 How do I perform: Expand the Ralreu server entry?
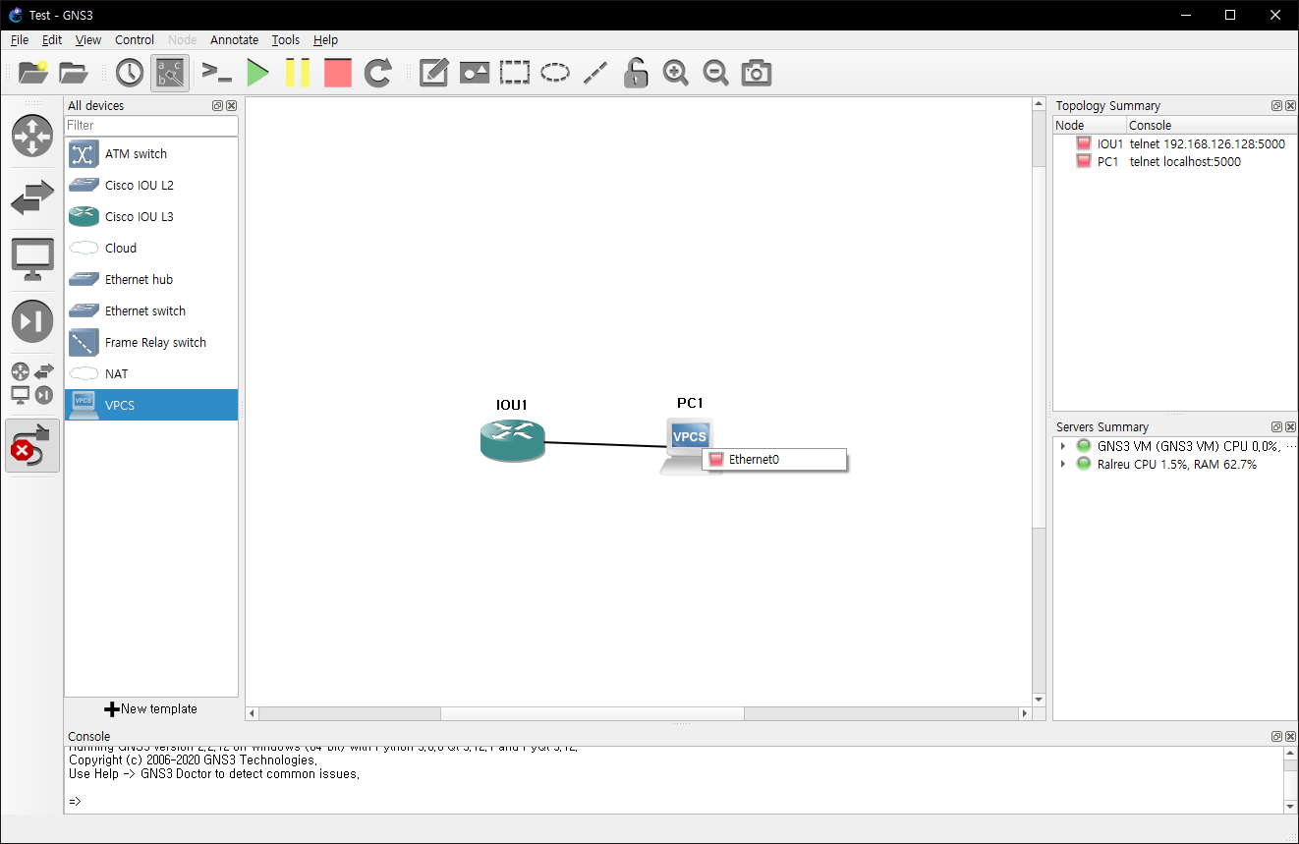click(x=1063, y=465)
